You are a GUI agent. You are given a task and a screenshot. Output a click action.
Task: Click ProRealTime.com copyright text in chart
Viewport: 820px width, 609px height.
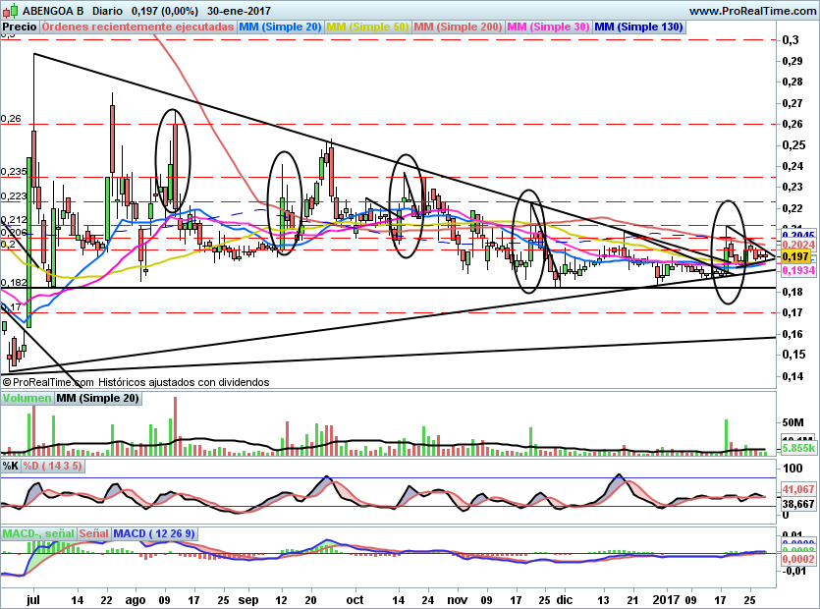pyautogui.click(x=47, y=382)
